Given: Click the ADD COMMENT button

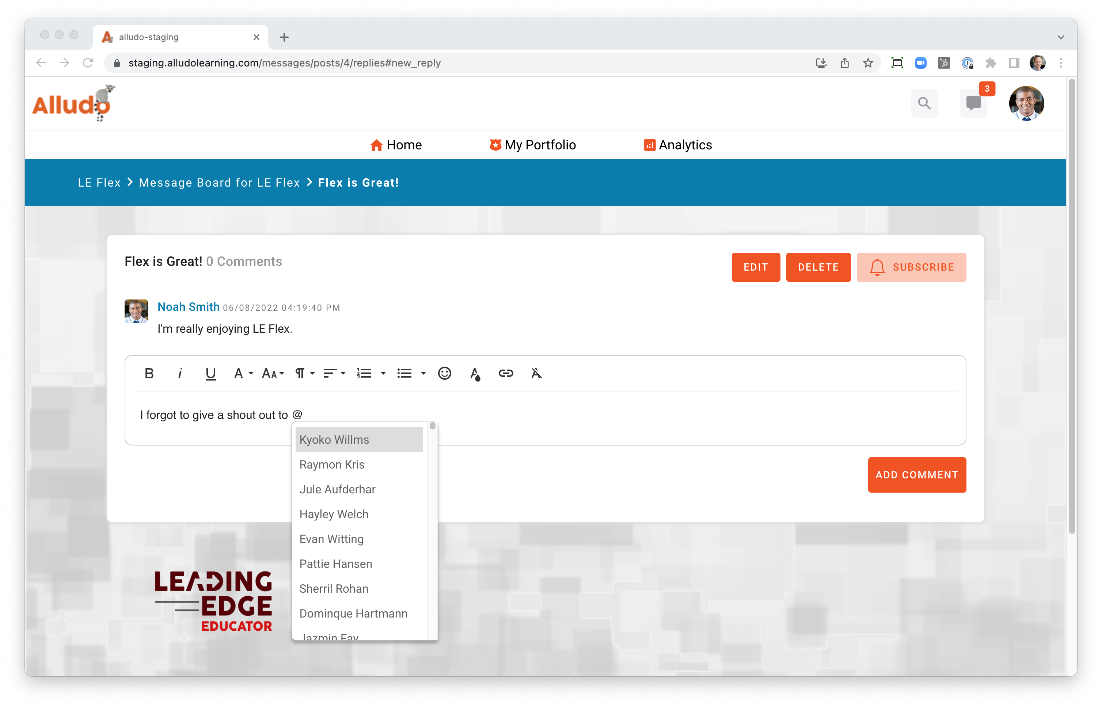Looking at the screenshot, I should click(916, 475).
